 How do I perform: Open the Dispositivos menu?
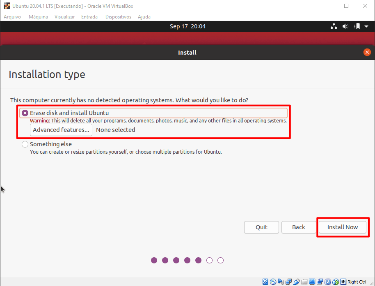119,17
